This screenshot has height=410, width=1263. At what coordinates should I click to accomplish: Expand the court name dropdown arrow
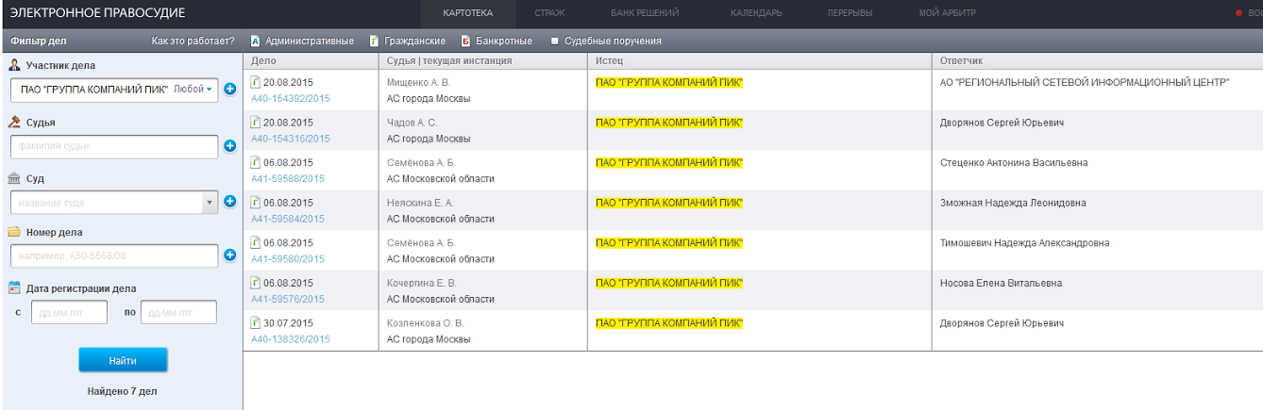(x=210, y=203)
